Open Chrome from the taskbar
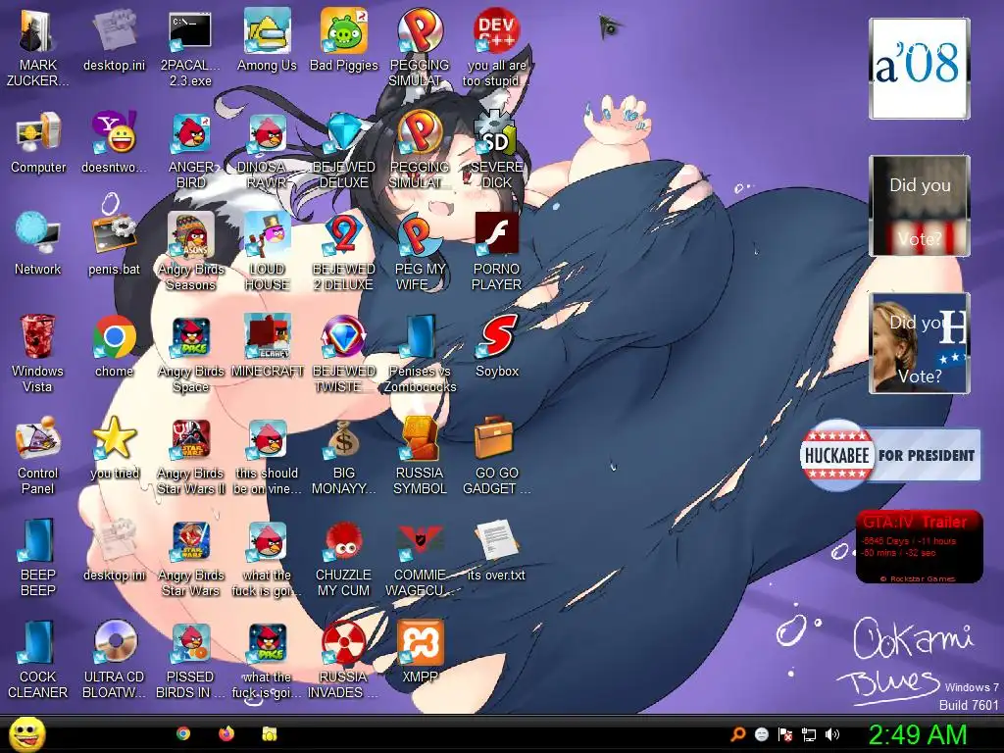Image resolution: width=1004 pixels, height=753 pixels. coord(183,733)
